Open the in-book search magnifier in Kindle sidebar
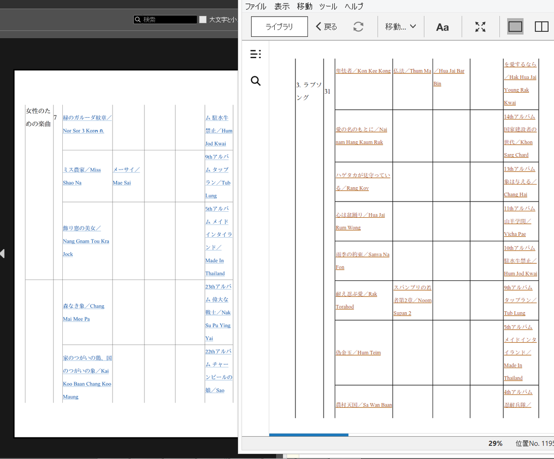This screenshot has width=554, height=459. point(256,81)
